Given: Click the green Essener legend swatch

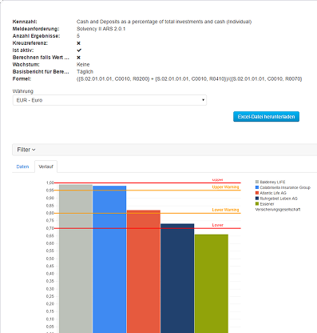Looking at the screenshot, I should pos(257,203).
